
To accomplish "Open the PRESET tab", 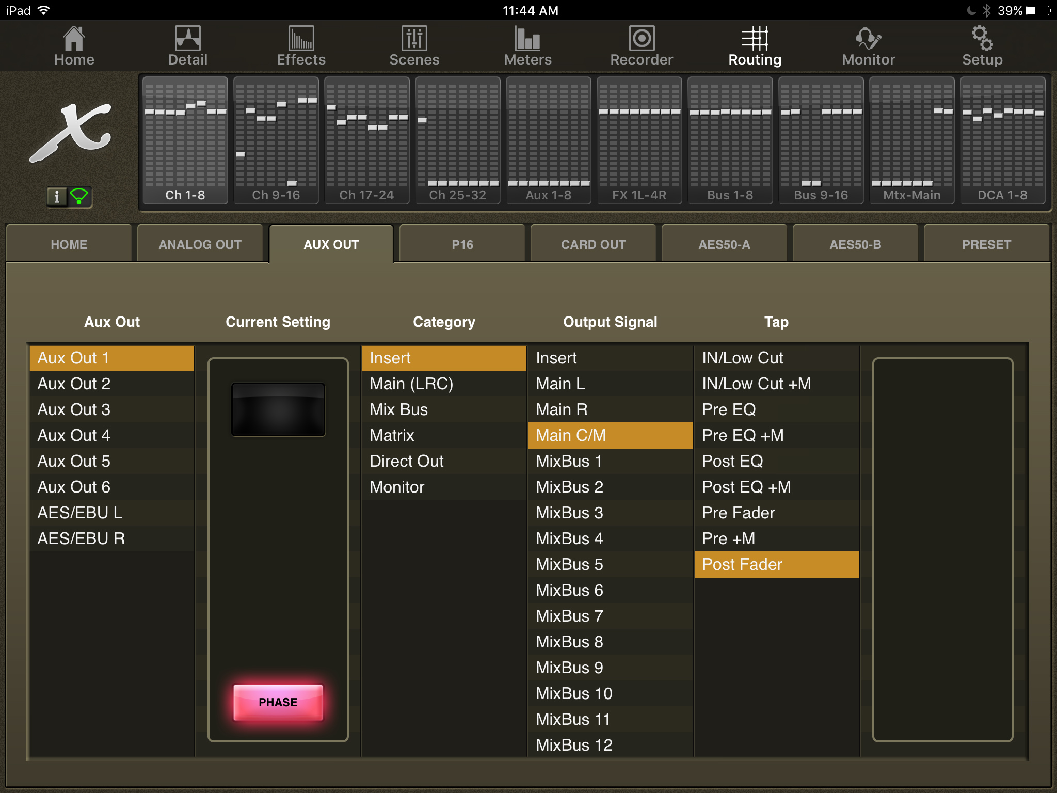I will point(986,244).
